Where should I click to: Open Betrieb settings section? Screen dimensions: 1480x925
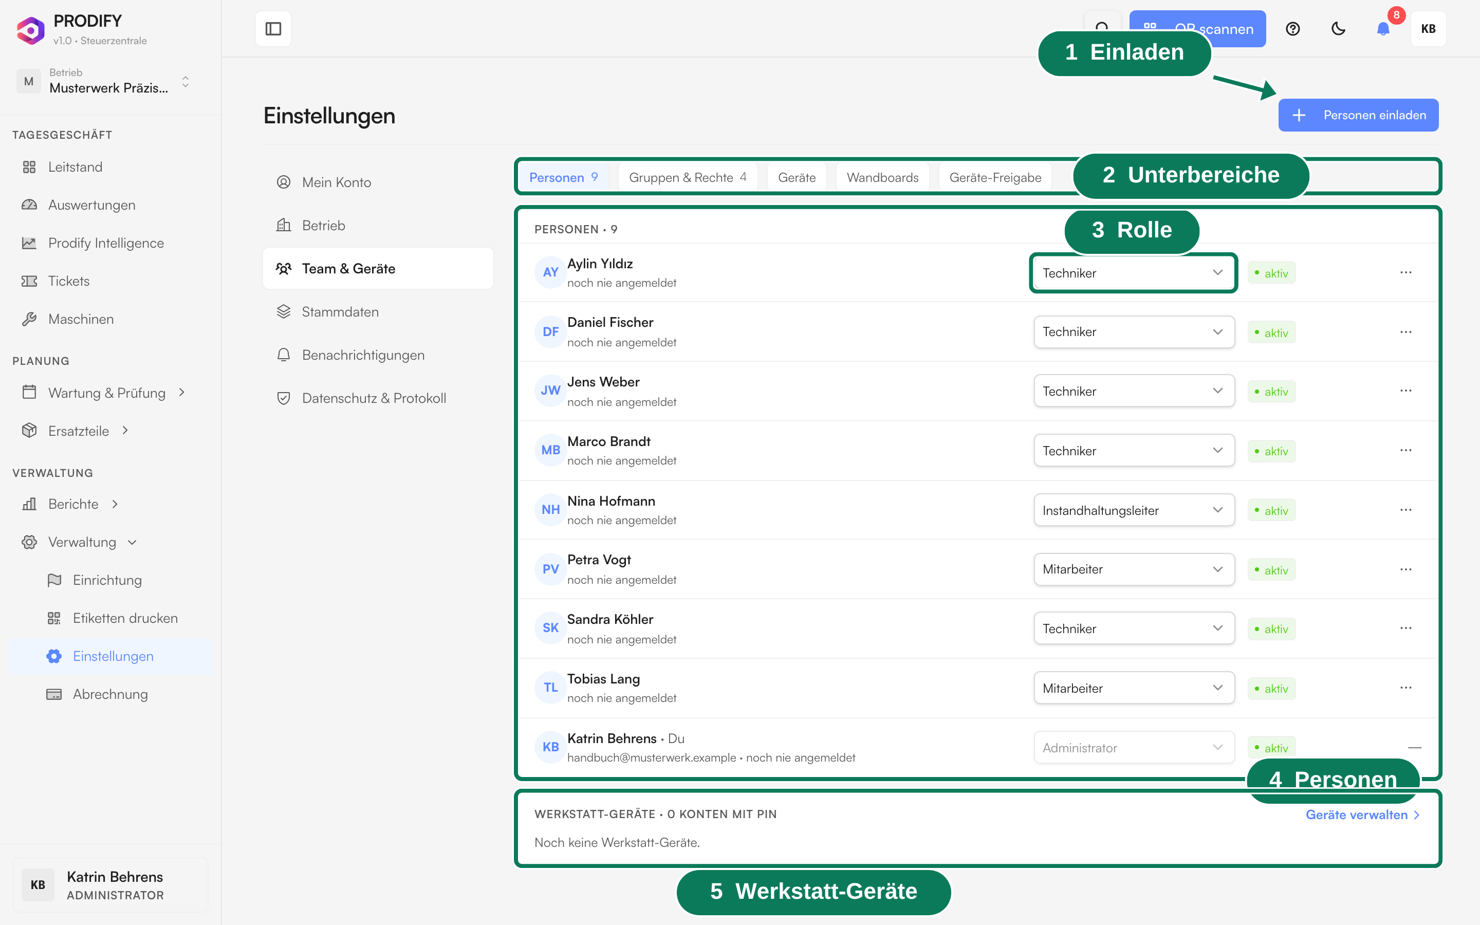(378, 225)
